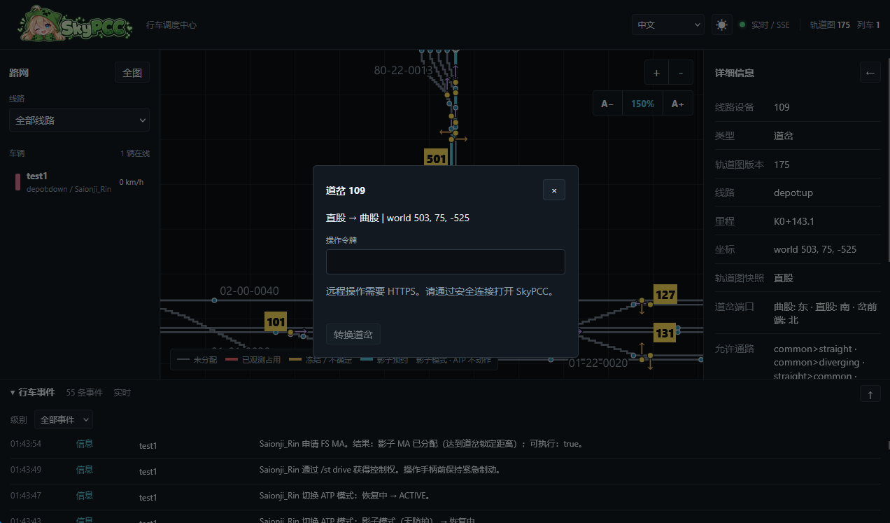Increase label size with A+ button
Screen dimensions: 890x523
coord(678,104)
